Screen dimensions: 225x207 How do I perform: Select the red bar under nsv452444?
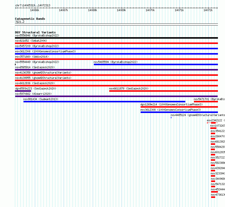[x=215, y=192]
